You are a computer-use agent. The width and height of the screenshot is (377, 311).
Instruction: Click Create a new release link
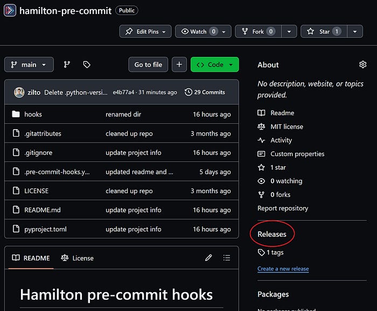[283, 268]
